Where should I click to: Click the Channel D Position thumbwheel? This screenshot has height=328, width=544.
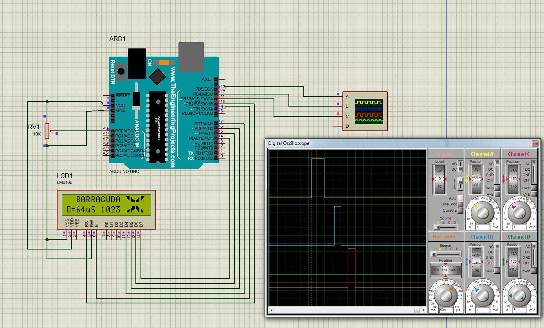[512, 262]
